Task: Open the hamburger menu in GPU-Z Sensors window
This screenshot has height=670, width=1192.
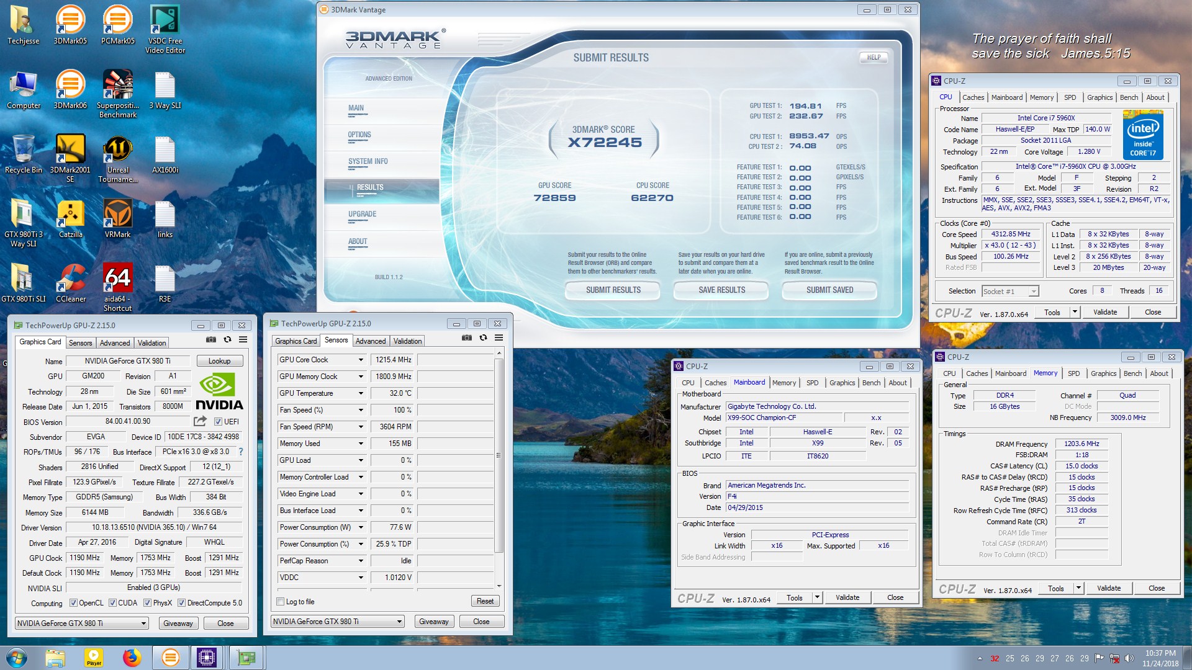Action: click(499, 337)
